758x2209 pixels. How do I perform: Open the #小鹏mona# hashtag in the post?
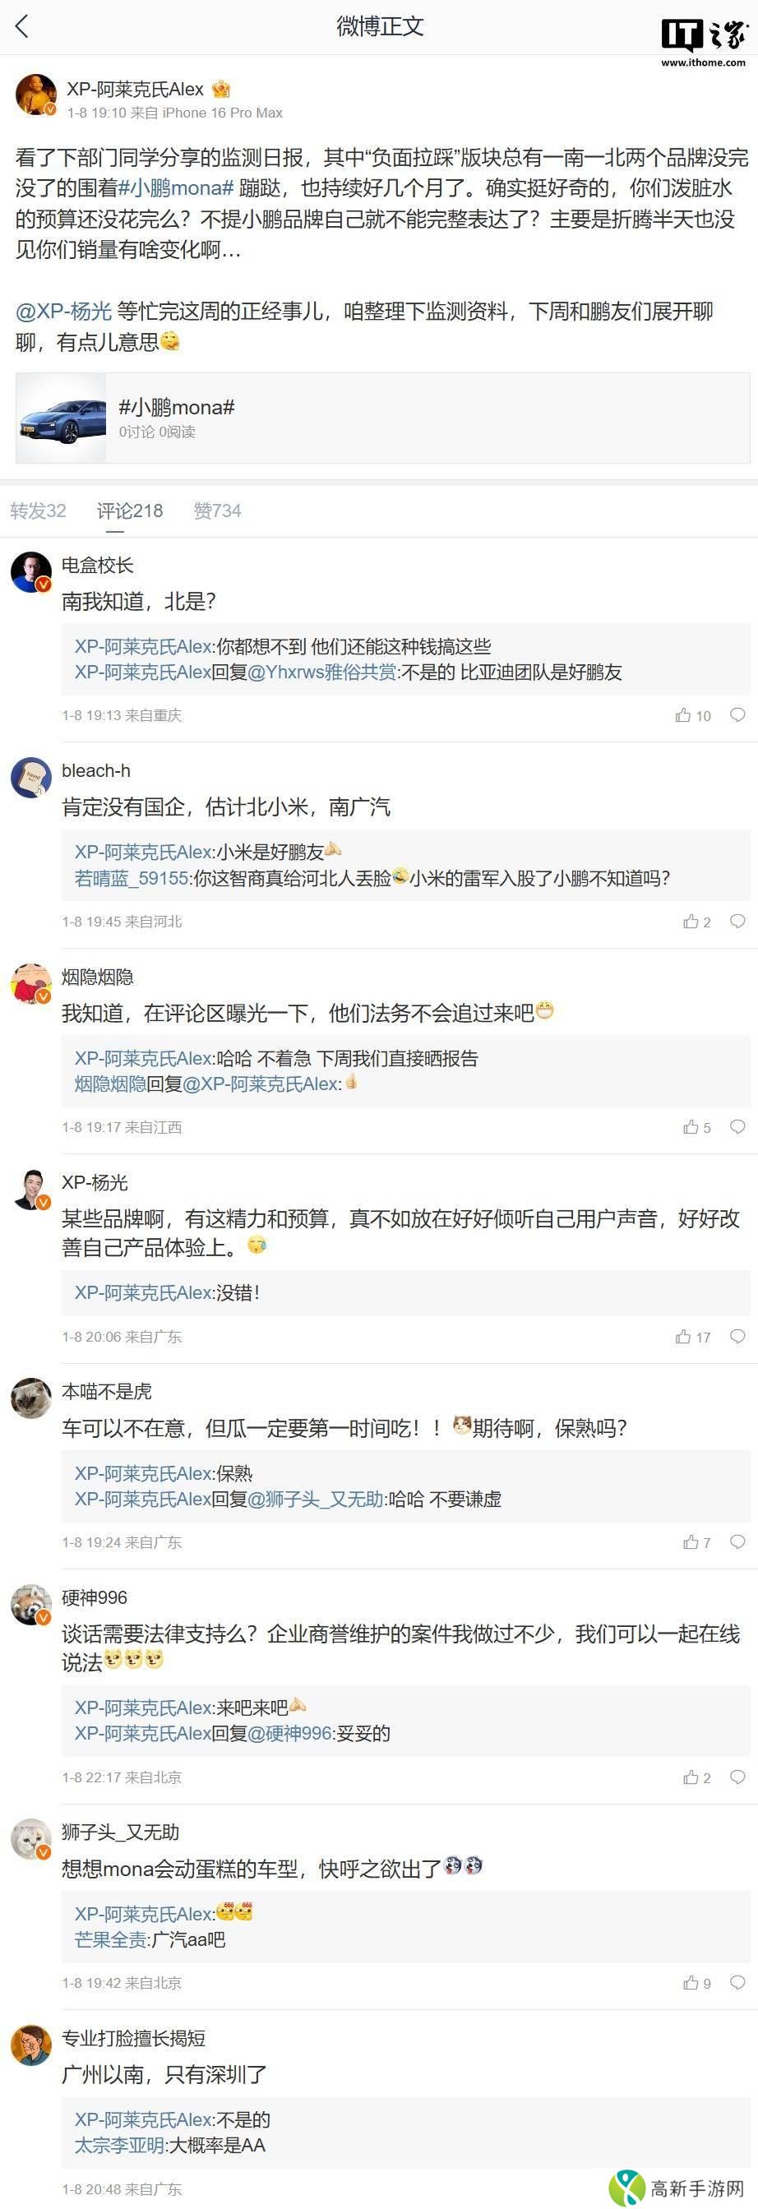176,187
